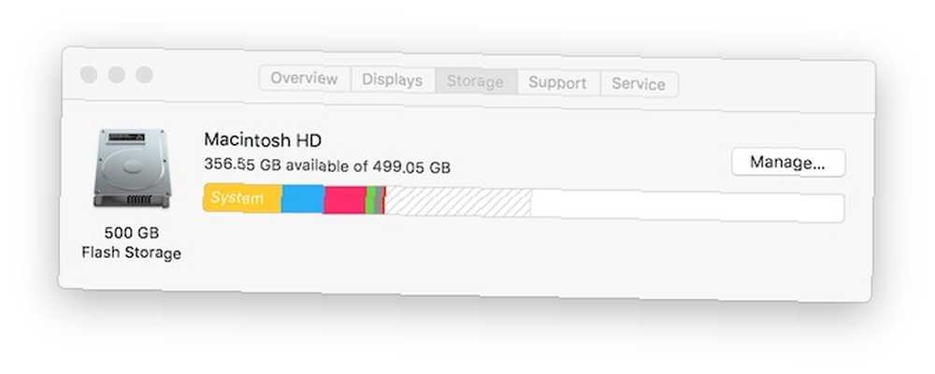Screen dimensions: 935x374
Task: Close the About This Mac window
Action: 89,75
